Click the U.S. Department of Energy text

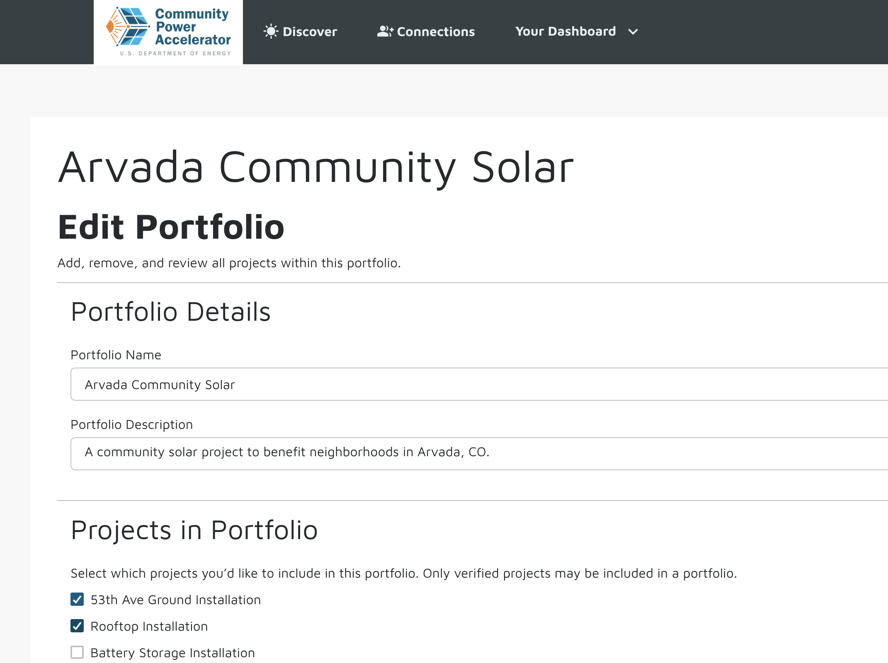click(x=175, y=53)
